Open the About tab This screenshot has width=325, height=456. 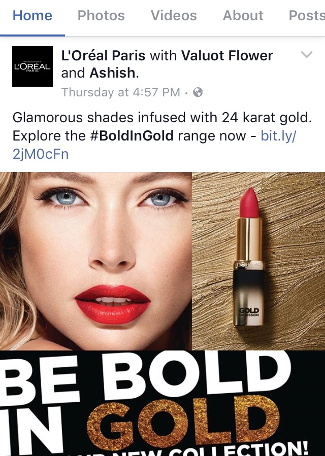pos(243,15)
